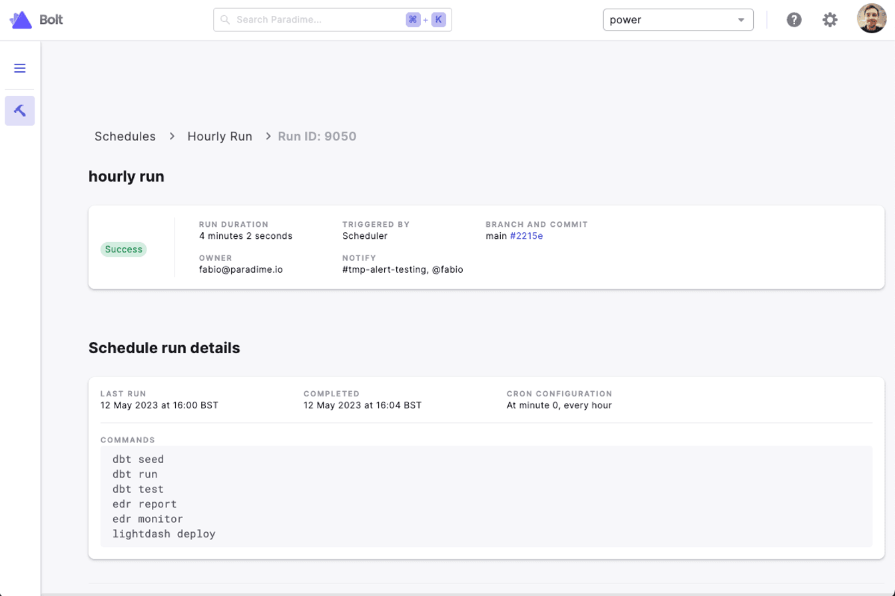Click the dbt test command line
The width and height of the screenshot is (895, 596).
point(139,489)
